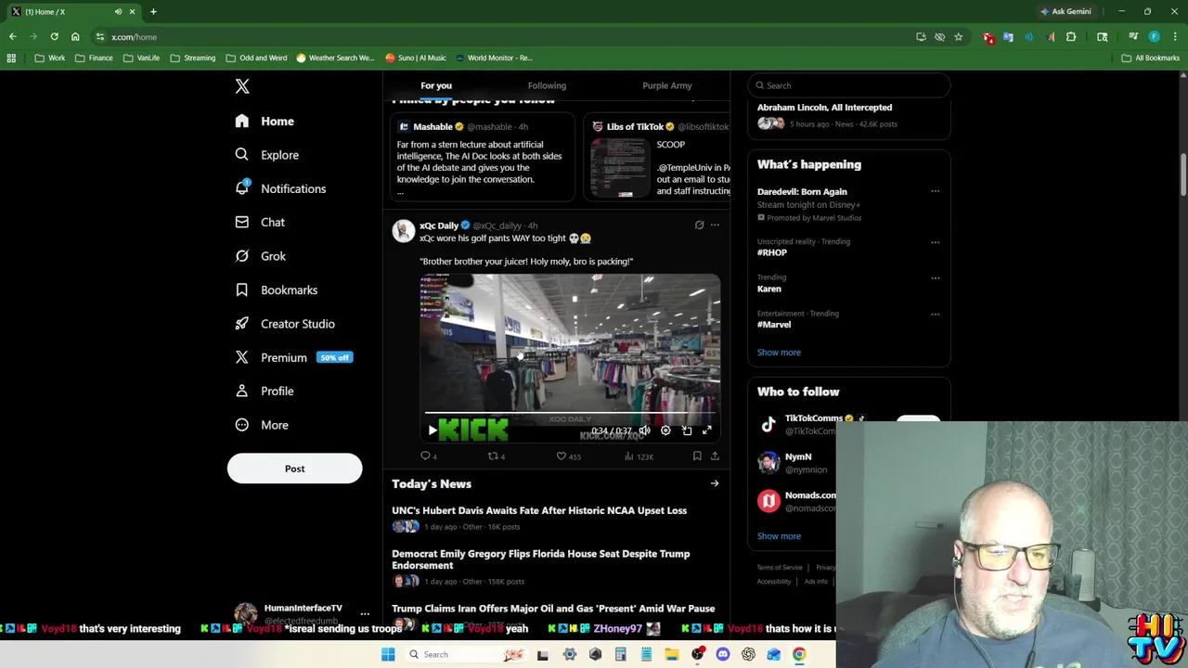Go back in browser
Image resolution: width=1188 pixels, height=668 pixels.
coord(12,37)
